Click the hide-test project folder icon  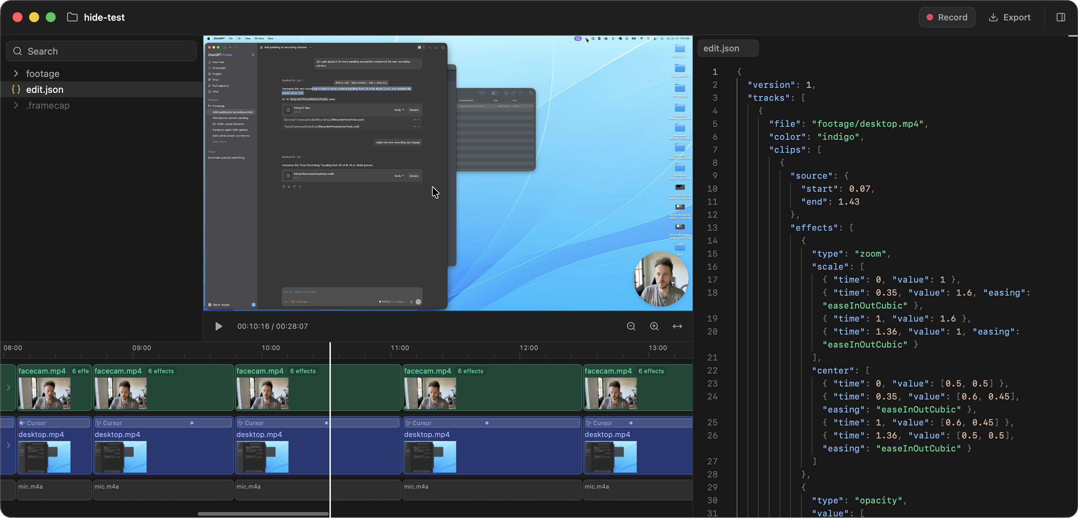73,17
